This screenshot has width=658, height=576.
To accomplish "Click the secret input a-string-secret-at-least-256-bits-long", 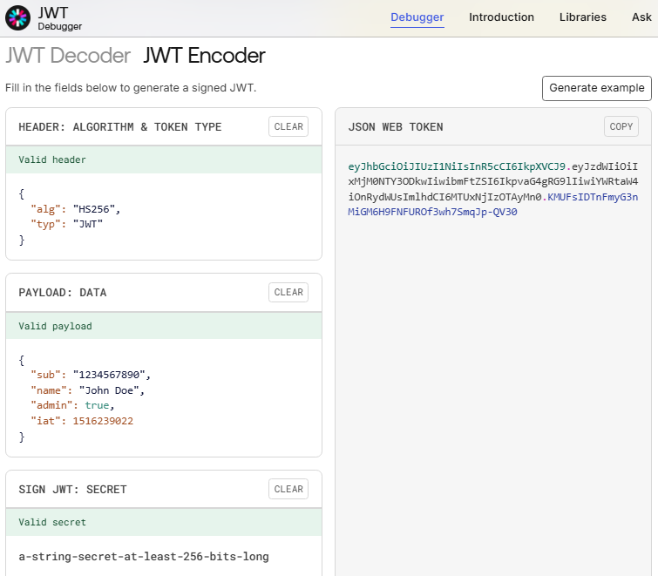I will pyautogui.click(x=144, y=556).
